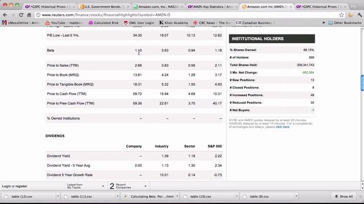Image resolution: width=364 pixels, height=204 pixels.
Task: Open the Other Bookmarks folder
Action: [x=345, y=23]
